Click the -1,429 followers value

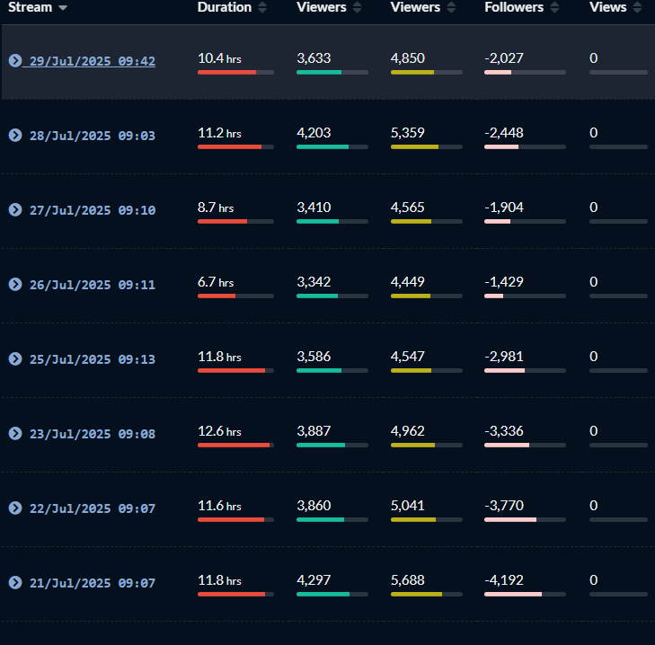pyautogui.click(x=504, y=282)
